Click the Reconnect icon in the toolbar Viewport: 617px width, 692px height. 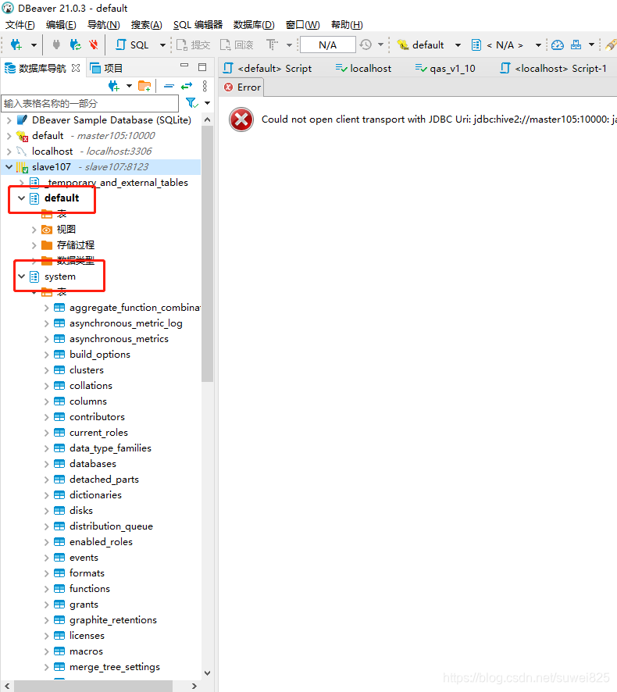pos(76,45)
